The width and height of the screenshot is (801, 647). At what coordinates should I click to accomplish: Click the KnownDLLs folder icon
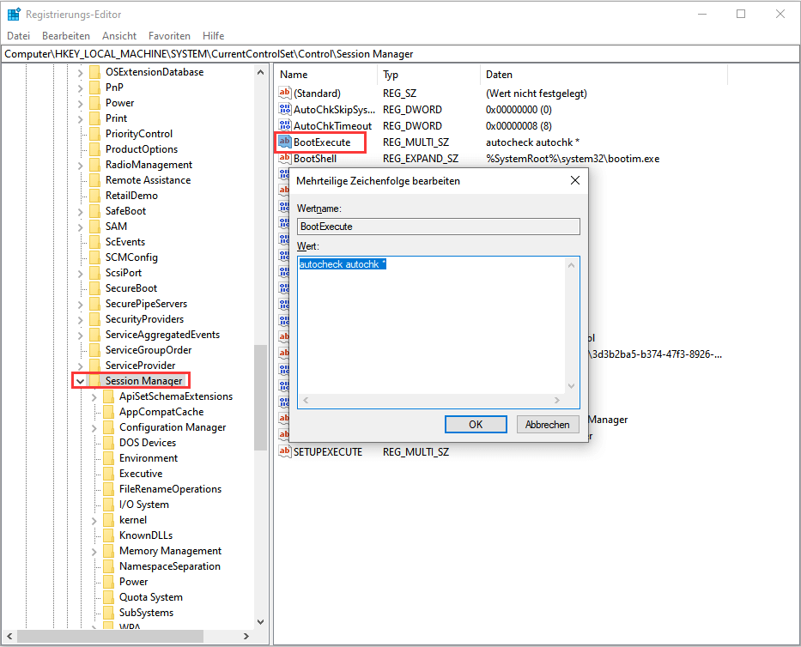(x=108, y=535)
